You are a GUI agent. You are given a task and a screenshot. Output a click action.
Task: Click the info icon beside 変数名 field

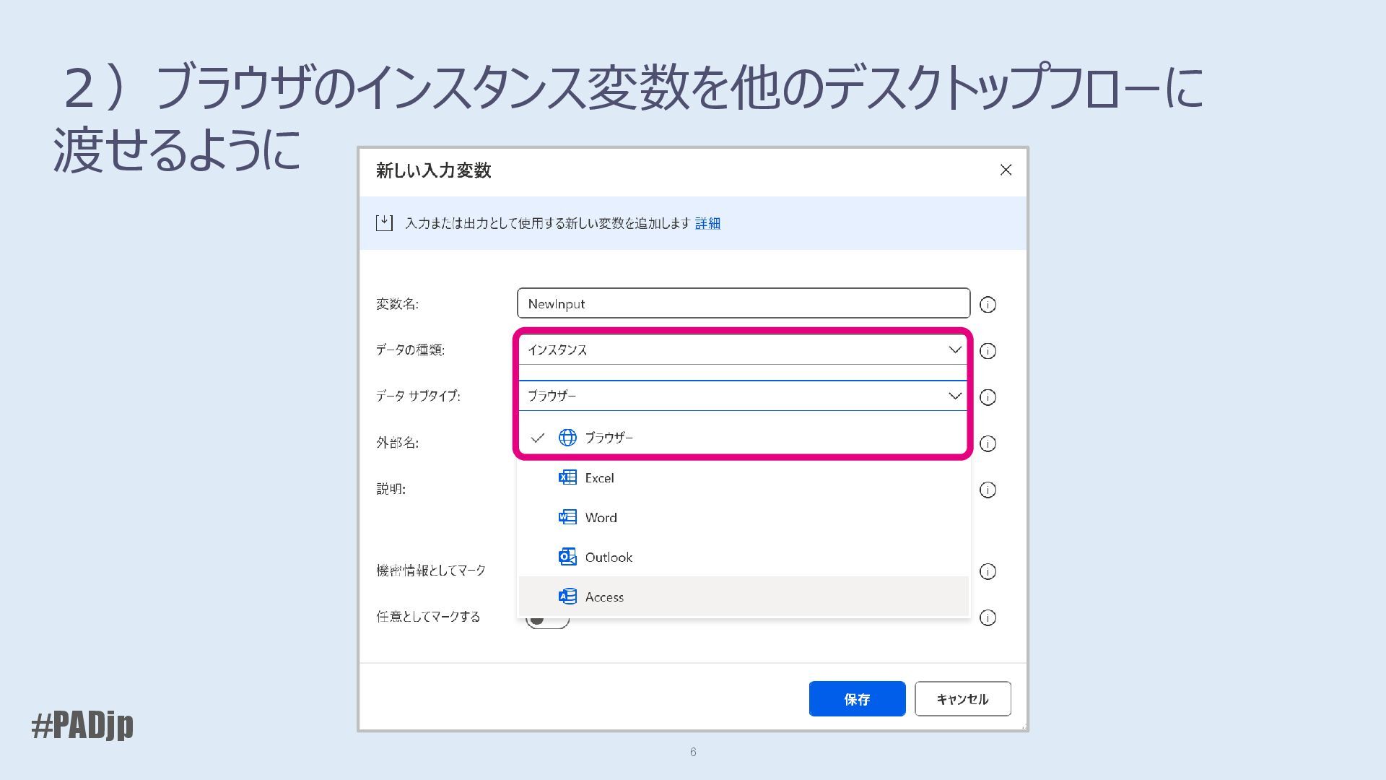coord(988,305)
